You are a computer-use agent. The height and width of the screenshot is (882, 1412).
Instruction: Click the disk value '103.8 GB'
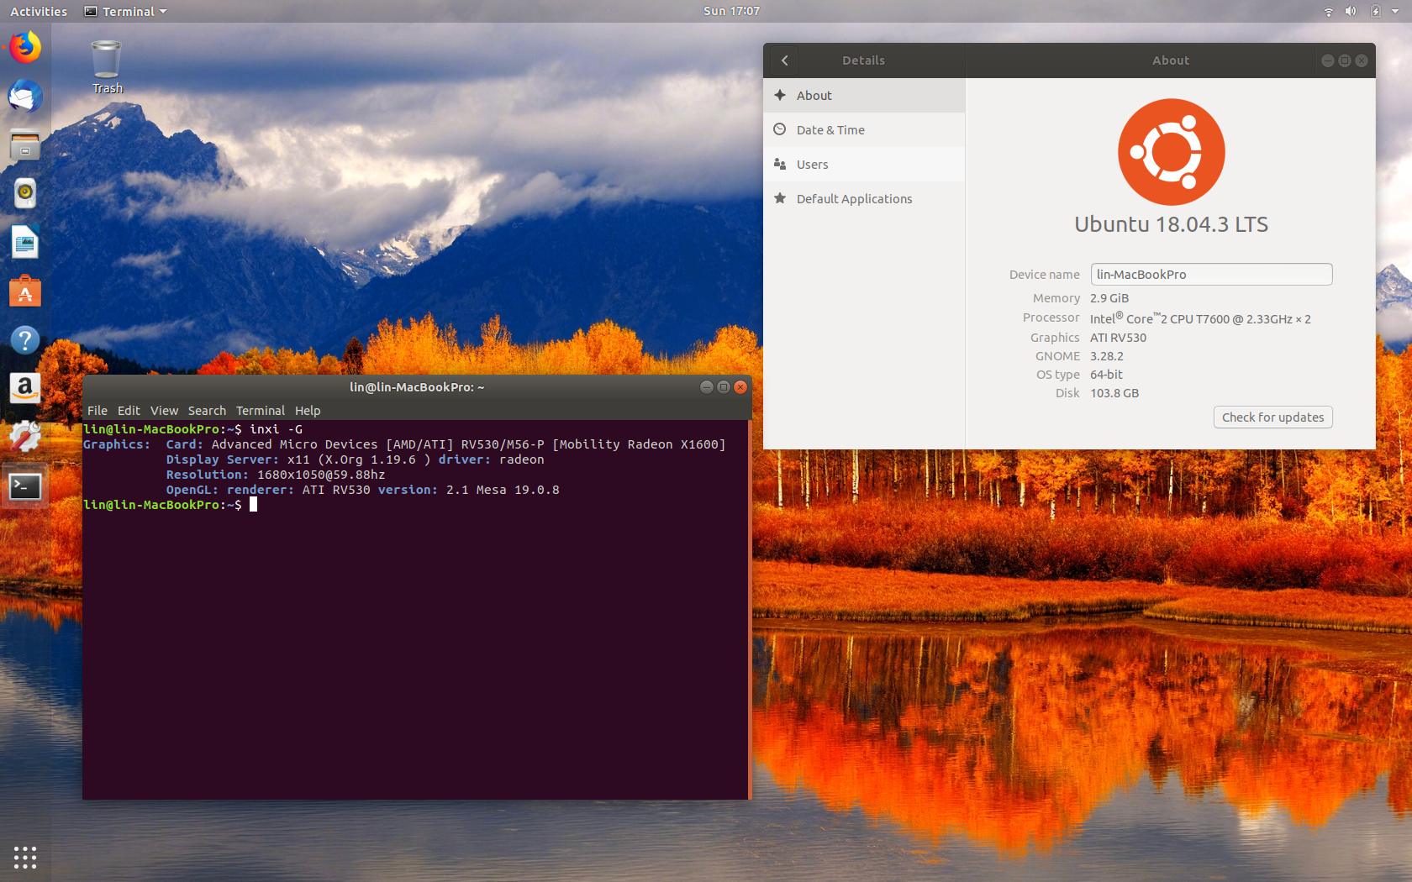point(1114,393)
